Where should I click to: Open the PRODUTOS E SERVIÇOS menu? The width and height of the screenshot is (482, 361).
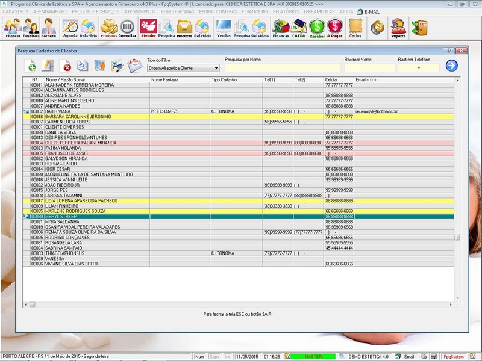[96, 11]
